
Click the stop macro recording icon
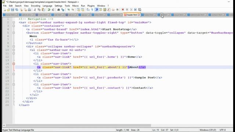click(x=127, y=10)
